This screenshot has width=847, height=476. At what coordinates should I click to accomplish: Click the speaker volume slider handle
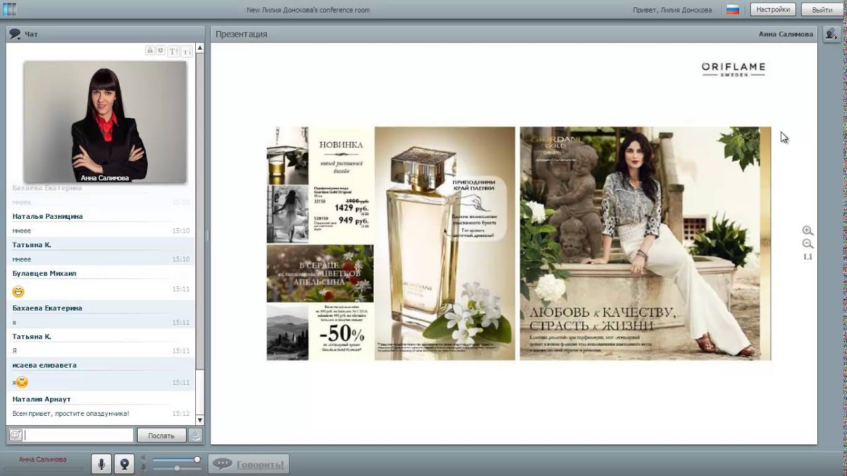point(197,459)
